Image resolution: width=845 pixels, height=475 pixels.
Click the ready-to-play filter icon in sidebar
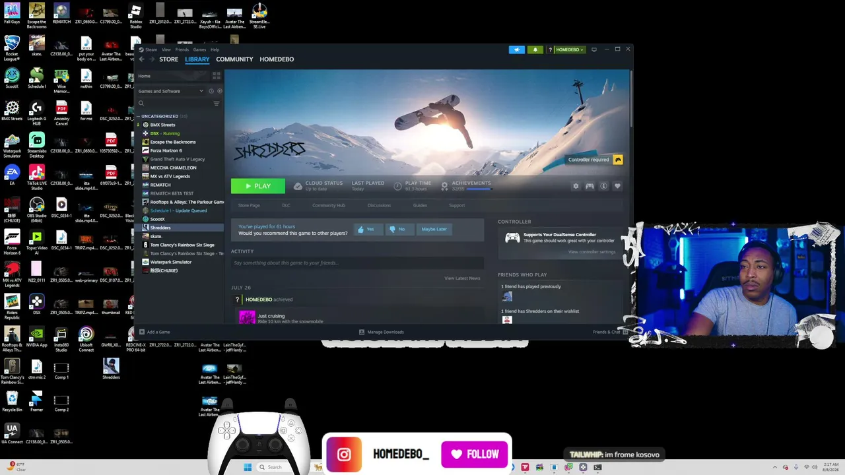[x=219, y=91]
